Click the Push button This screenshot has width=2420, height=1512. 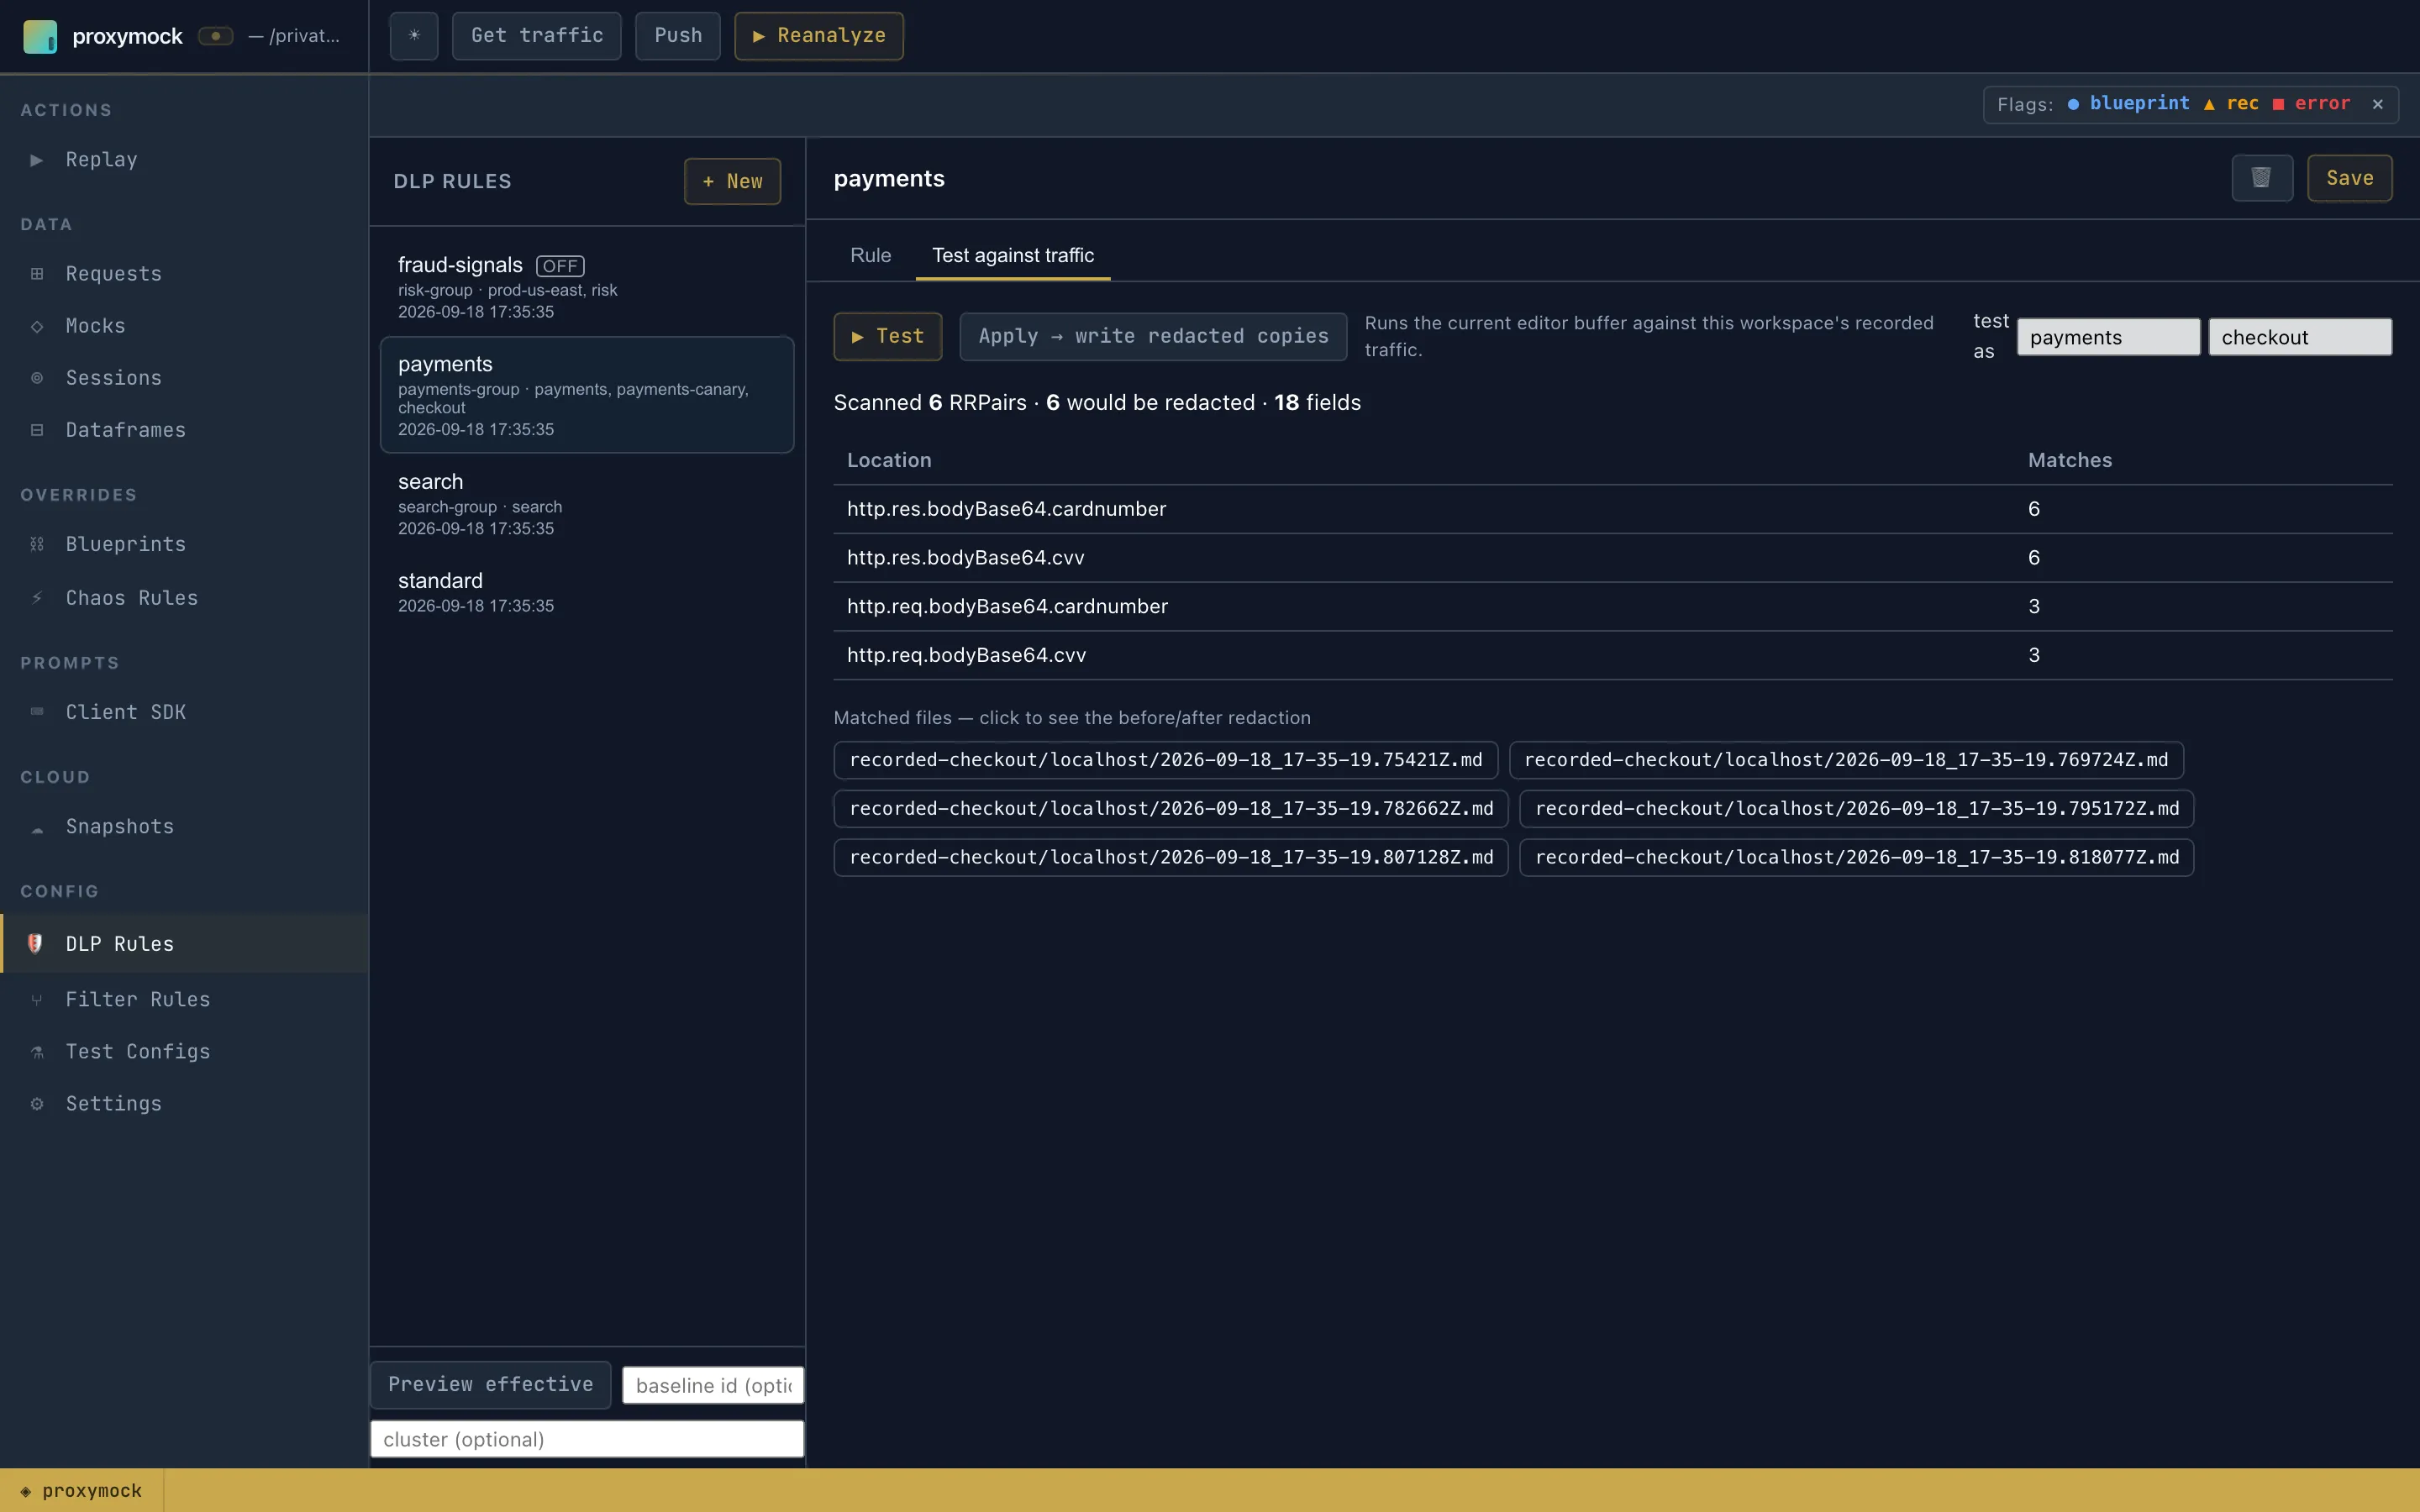click(678, 36)
